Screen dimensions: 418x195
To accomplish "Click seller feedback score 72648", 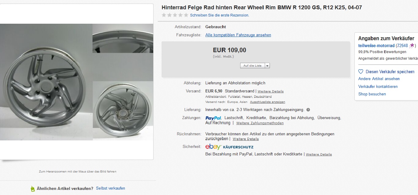I will pyautogui.click(x=402, y=46).
